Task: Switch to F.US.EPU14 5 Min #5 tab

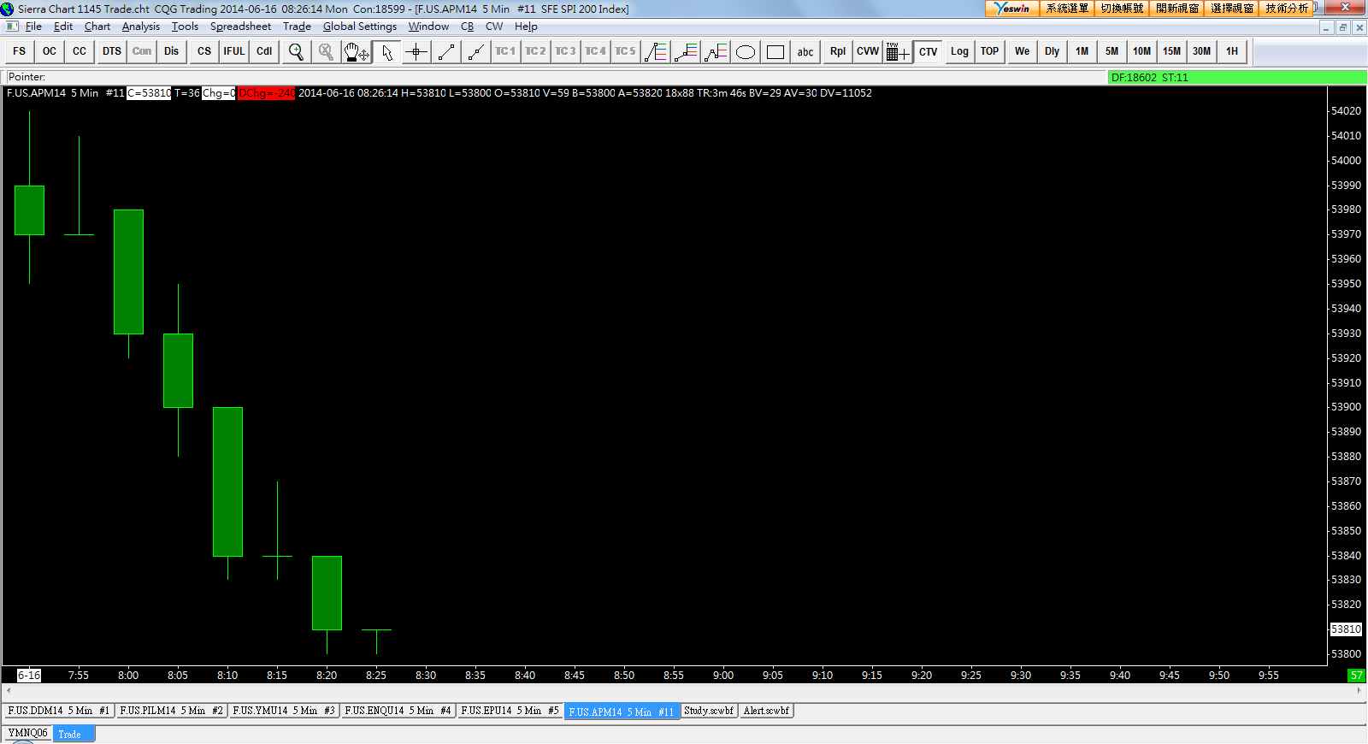Action: coord(510,711)
